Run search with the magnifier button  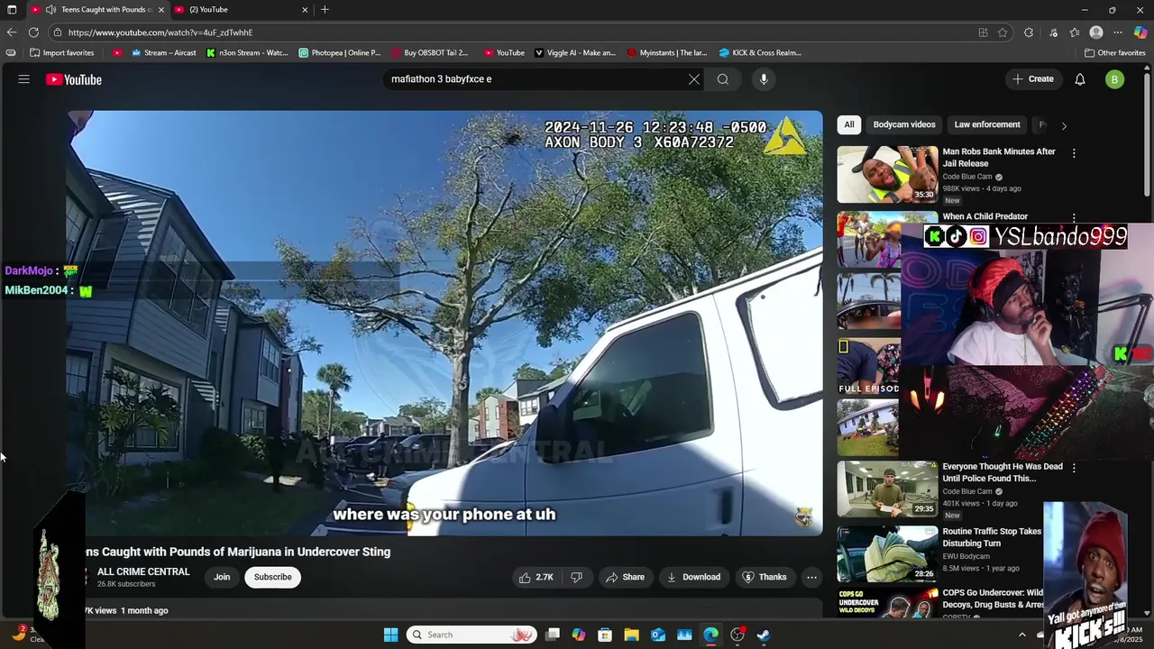pos(723,79)
